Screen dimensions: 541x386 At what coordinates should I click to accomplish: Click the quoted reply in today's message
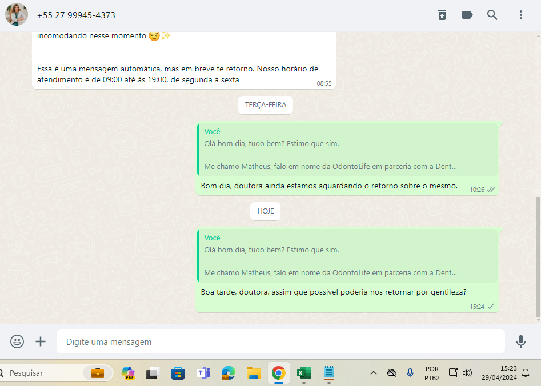coord(347,256)
